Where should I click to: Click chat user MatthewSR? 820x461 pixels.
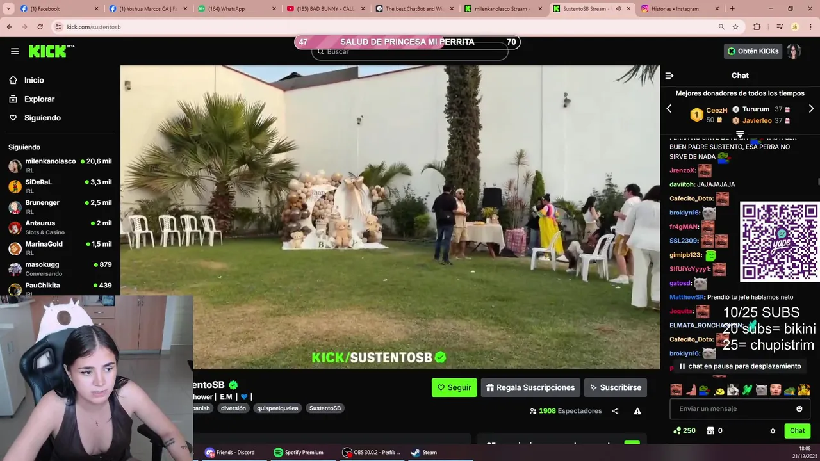coord(687,297)
